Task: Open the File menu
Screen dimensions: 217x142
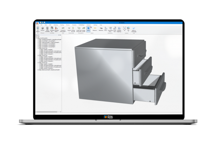Action: pos(42,24)
